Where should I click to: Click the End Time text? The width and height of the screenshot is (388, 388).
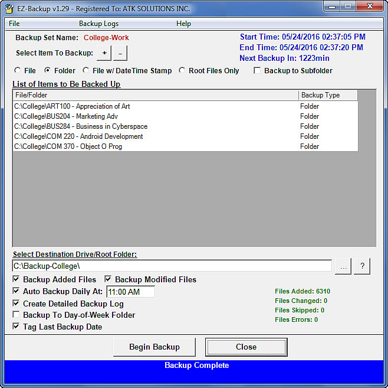point(301,48)
